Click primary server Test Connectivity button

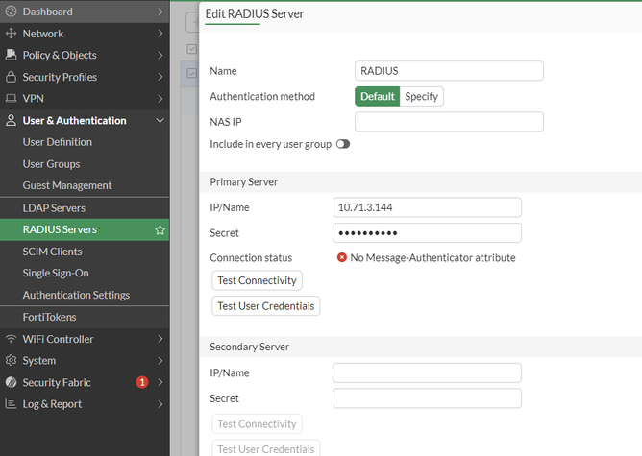pos(257,280)
